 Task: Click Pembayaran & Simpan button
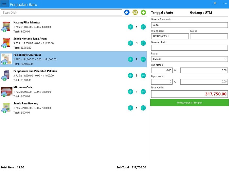click(x=189, y=103)
